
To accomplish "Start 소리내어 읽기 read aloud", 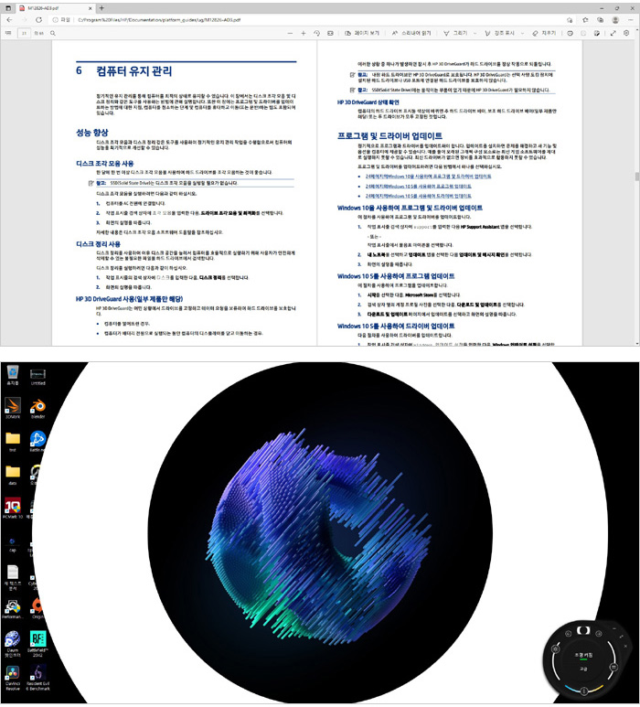I will (411, 33).
